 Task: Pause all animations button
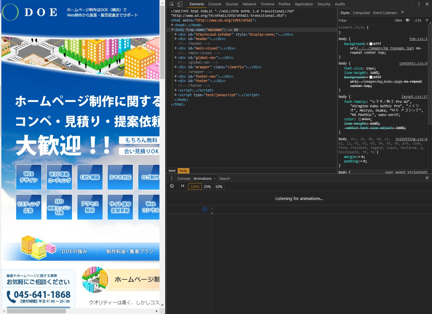tap(182, 186)
